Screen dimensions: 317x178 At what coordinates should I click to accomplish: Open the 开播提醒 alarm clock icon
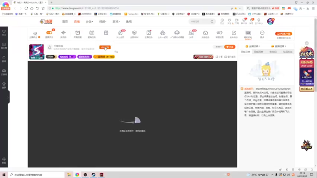click(78, 33)
